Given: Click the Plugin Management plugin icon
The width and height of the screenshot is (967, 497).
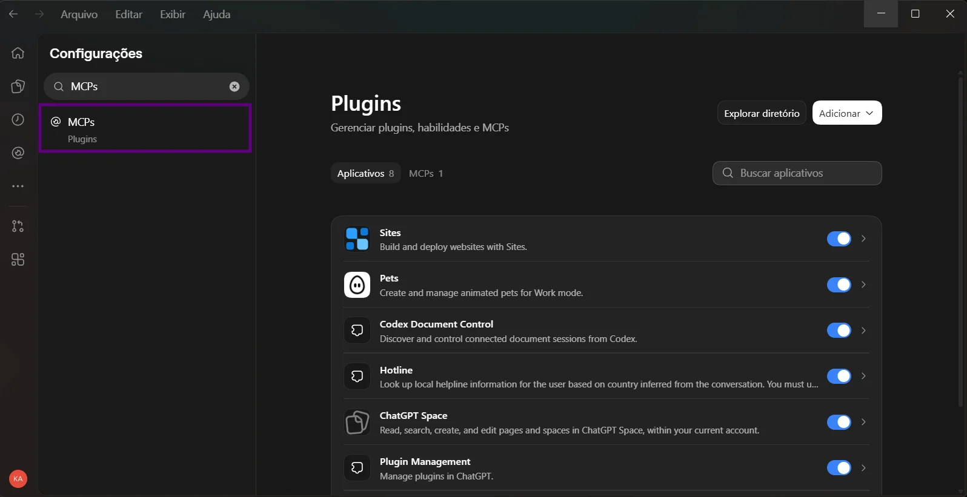Looking at the screenshot, I should [x=357, y=467].
